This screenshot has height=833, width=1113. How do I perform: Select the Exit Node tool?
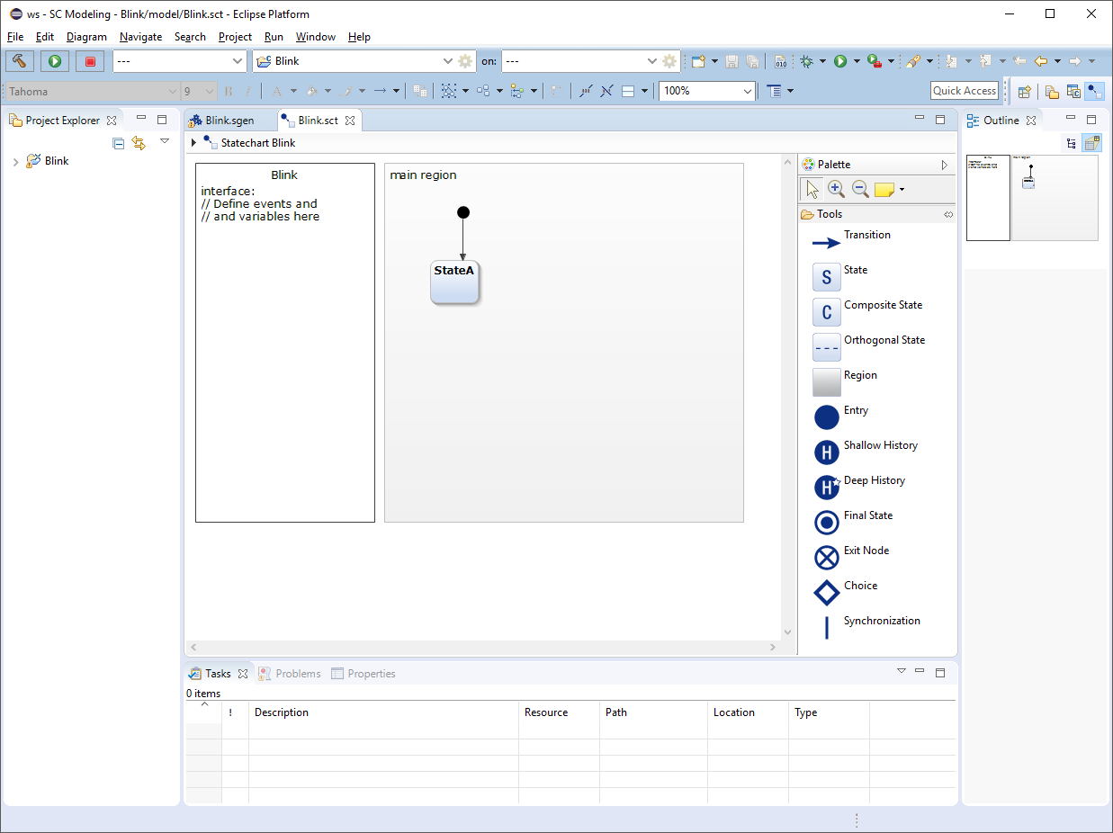point(826,558)
